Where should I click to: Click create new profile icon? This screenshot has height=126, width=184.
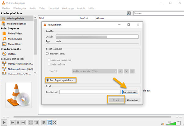[132, 71]
